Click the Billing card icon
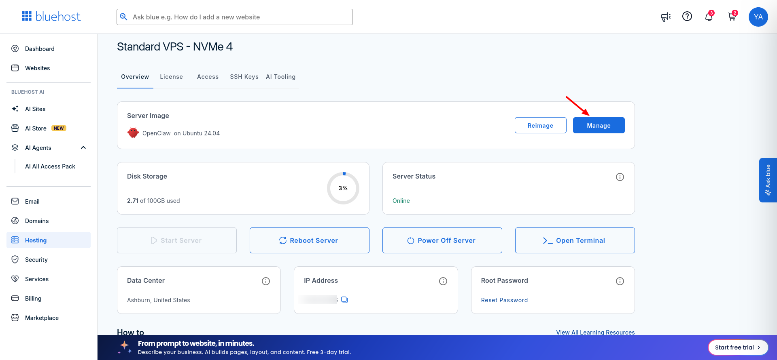Image resolution: width=777 pixels, height=360 pixels. tap(15, 298)
